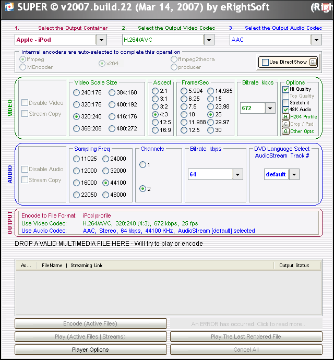Expand the audio Bitrate kbps 64 dropdown
The height and width of the screenshot is (360, 334).
tap(238, 174)
